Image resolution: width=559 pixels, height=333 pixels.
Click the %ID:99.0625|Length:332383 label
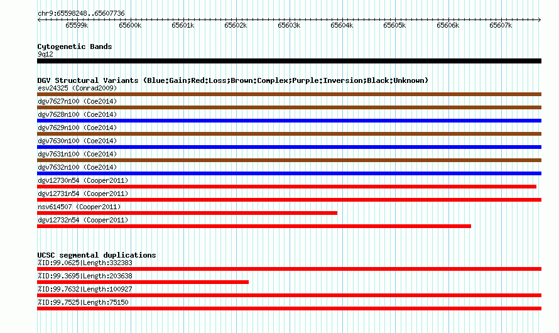pyautogui.click(x=85, y=263)
